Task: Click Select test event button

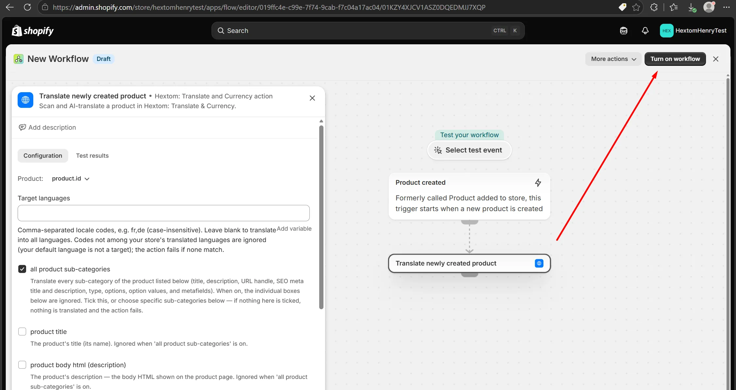Action: [469, 150]
